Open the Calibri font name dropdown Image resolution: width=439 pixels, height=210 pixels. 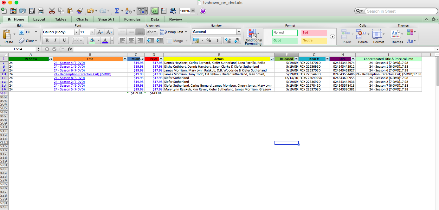coord(76,32)
